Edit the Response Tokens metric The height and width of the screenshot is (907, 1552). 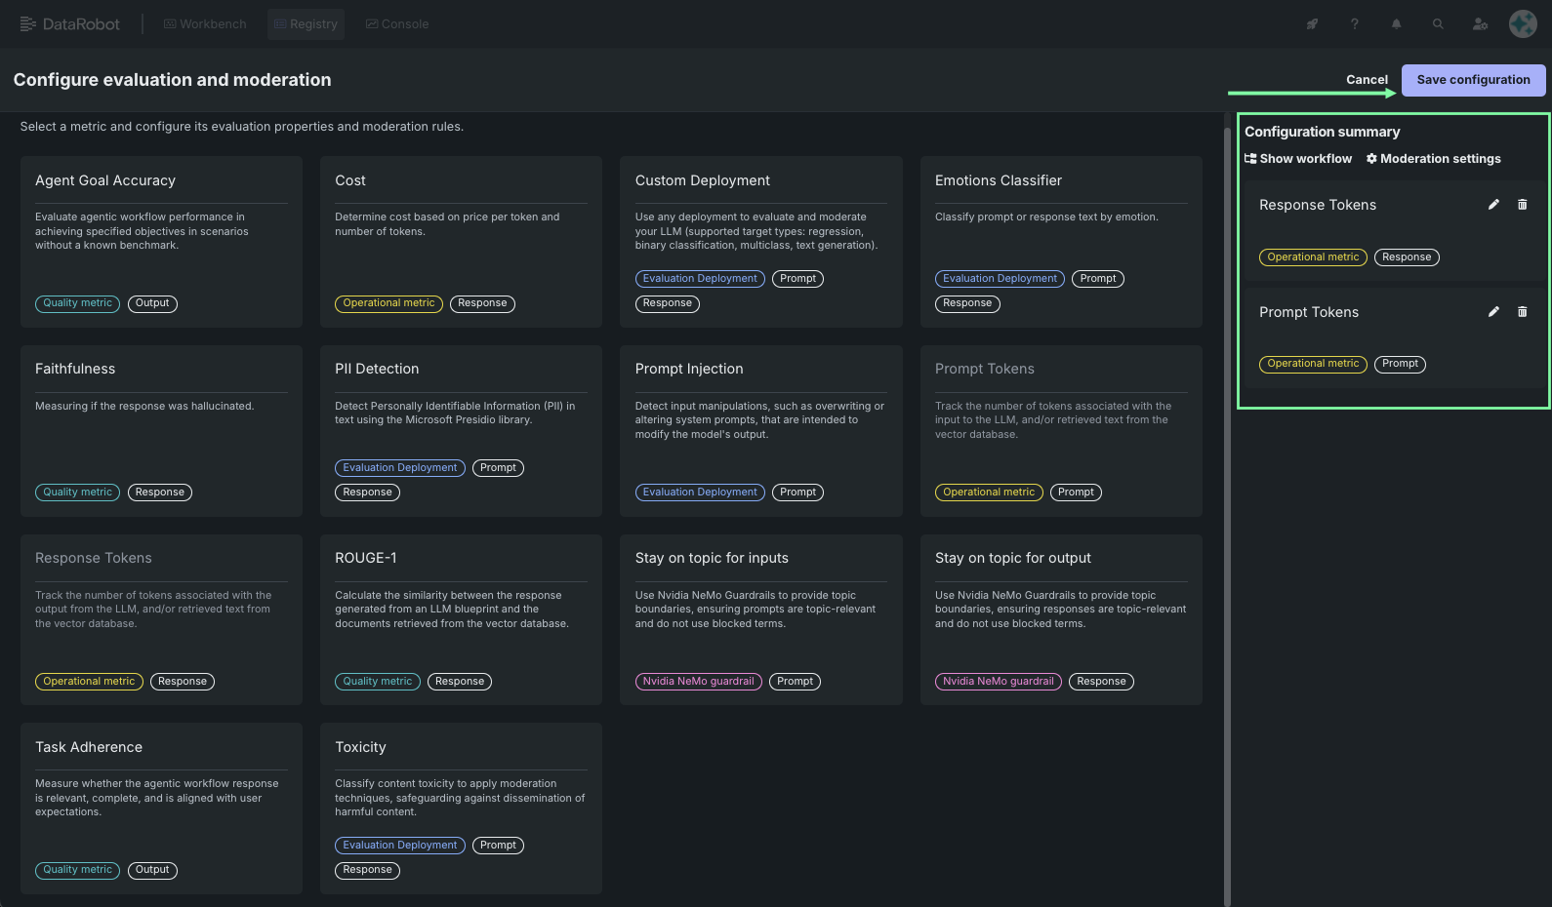click(x=1493, y=205)
